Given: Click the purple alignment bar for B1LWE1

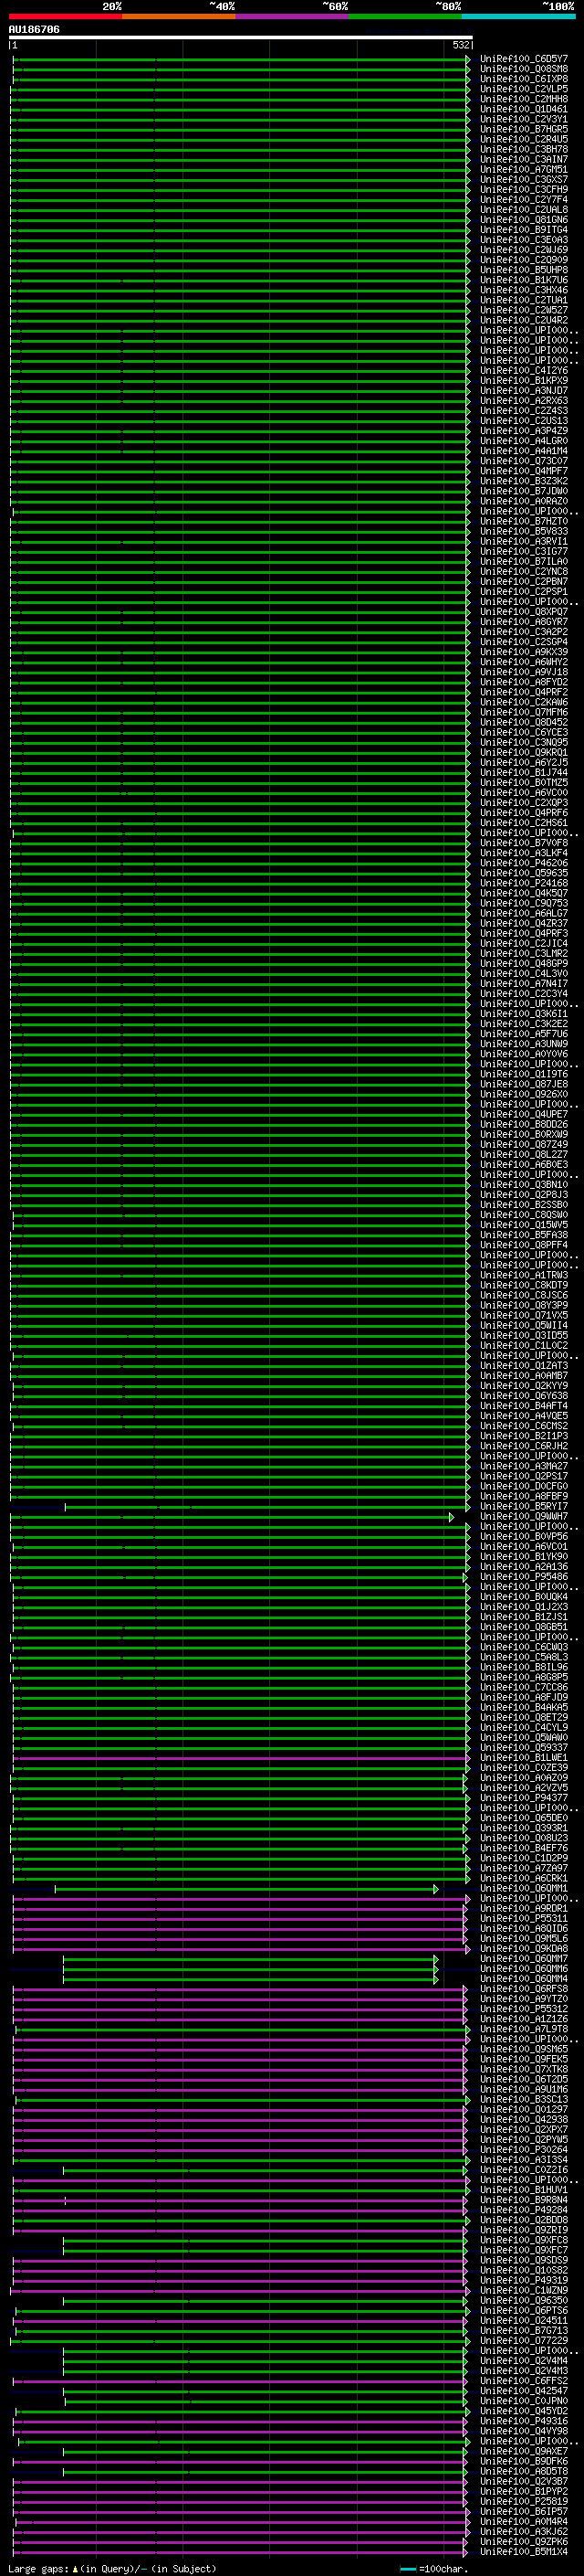Looking at the screenshot, I should pos(241,1757).
